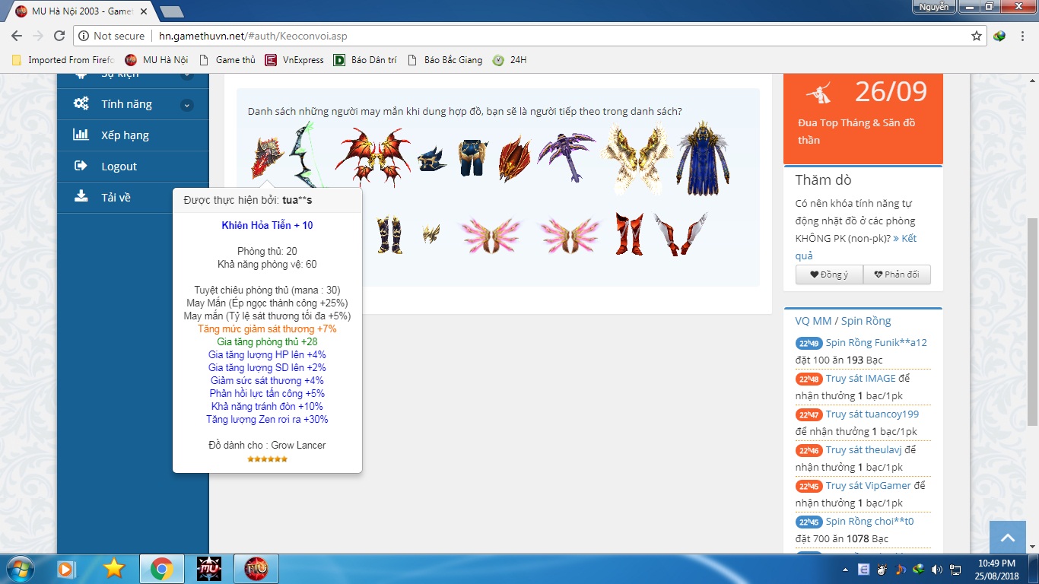Open the Spin Rồng heading link

click(866, 321)
